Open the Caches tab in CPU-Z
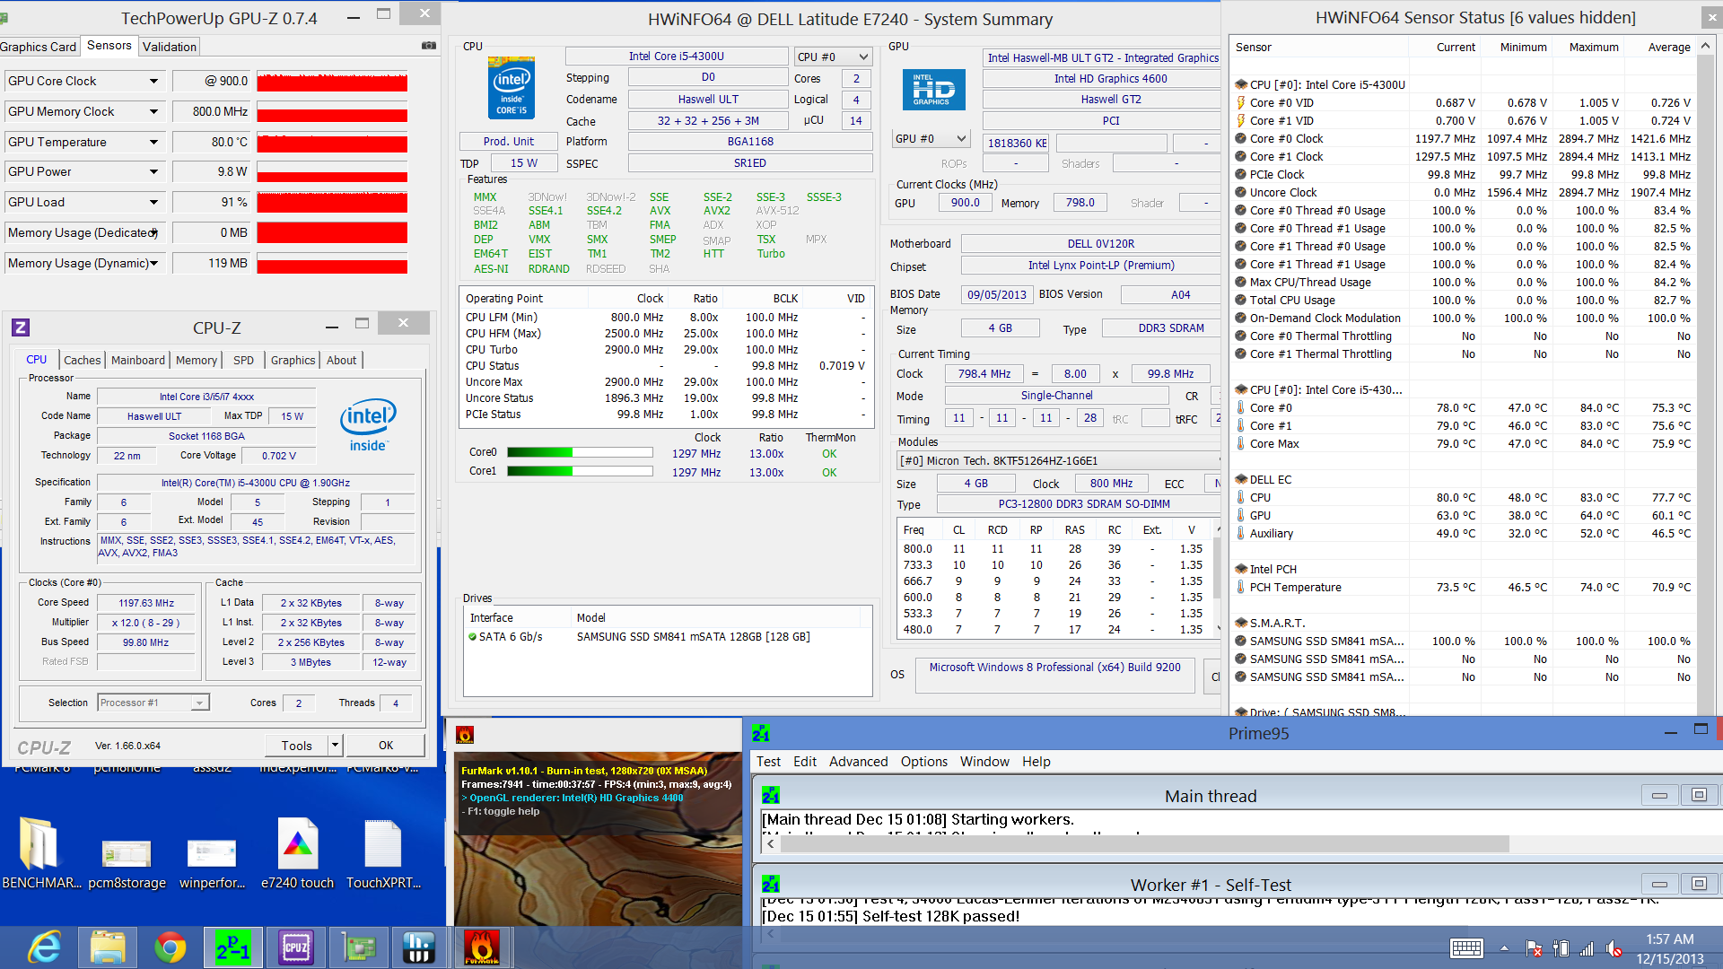Screen dimensions: 1723x969 83,360
